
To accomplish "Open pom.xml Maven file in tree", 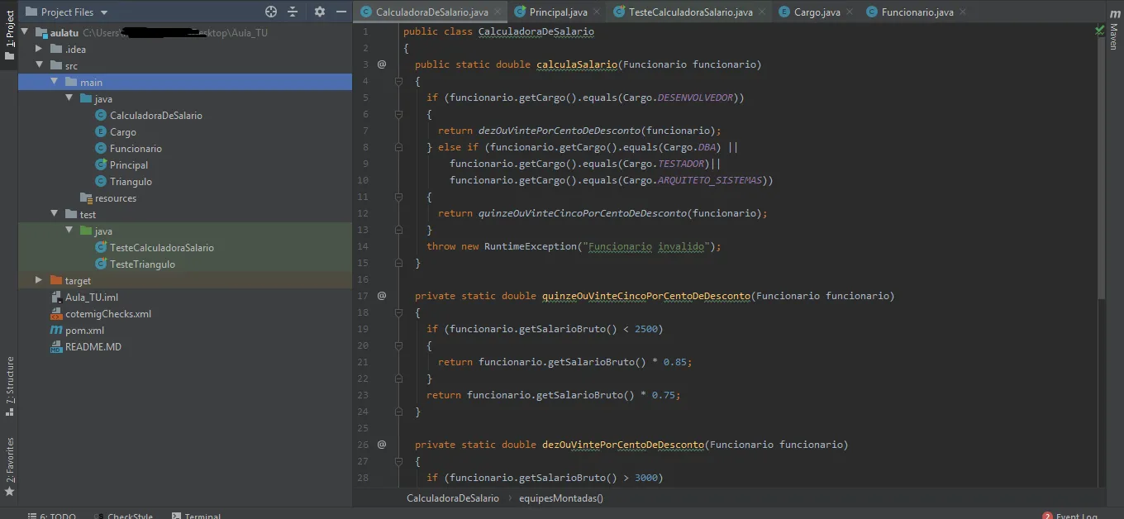I will click(x=83, y=331).
